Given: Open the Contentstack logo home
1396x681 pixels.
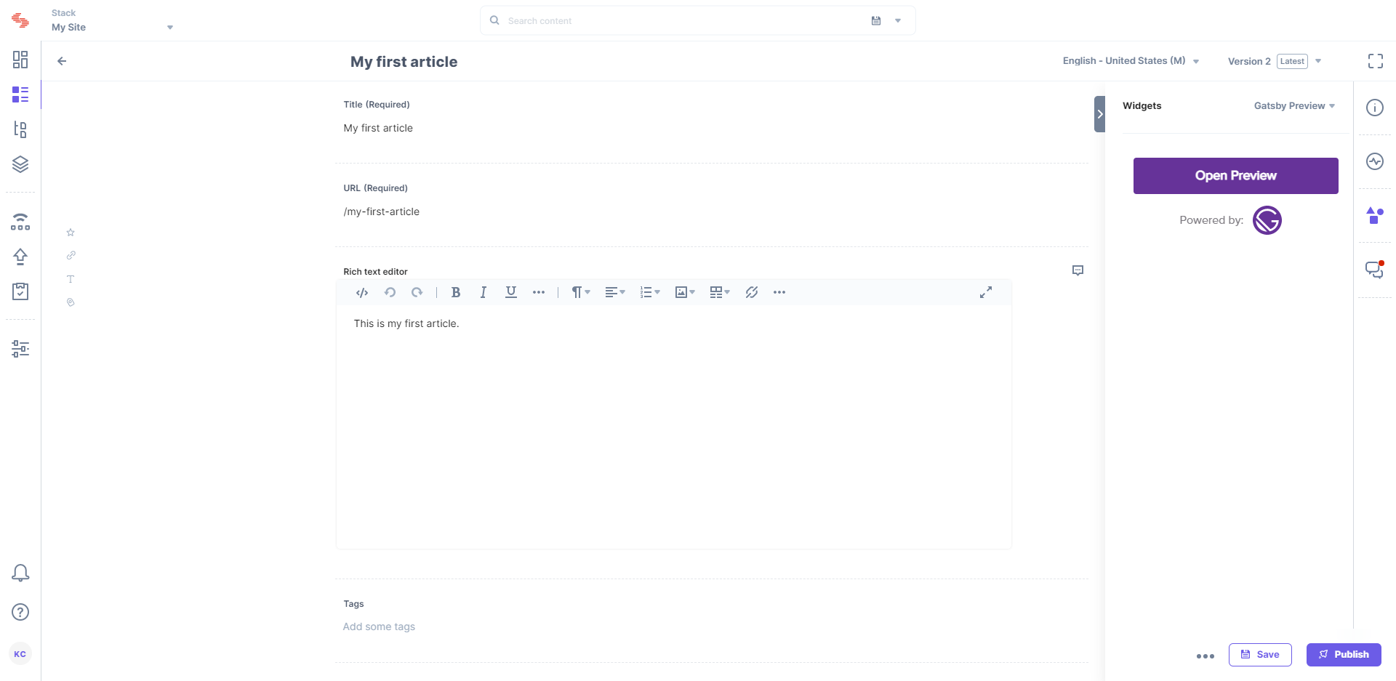Looking at the screenshot, I should [x=20, y=20].
